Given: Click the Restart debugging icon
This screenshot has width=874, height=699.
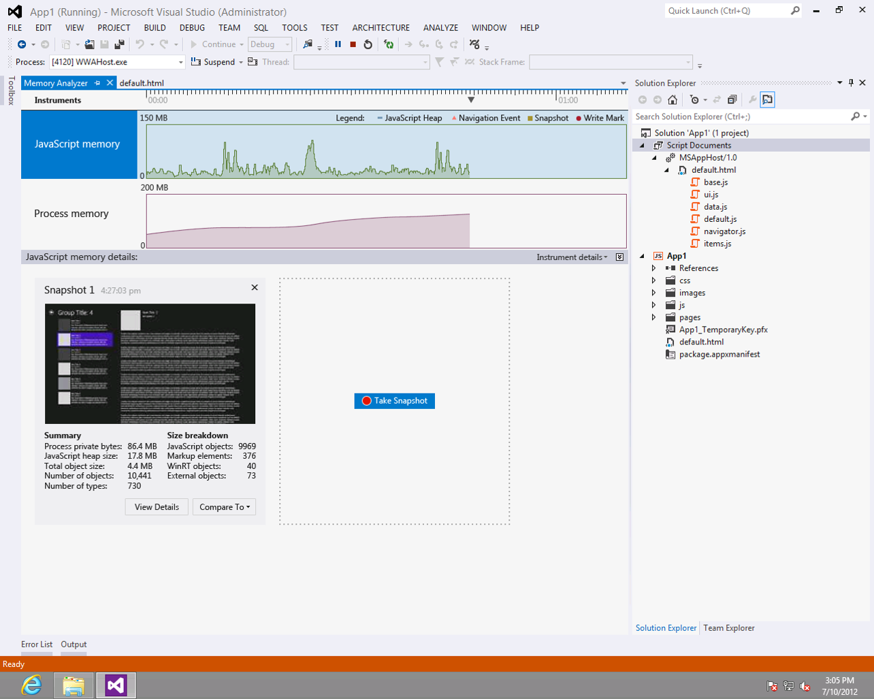Looking at the screenshot, I should coord(368,44).
